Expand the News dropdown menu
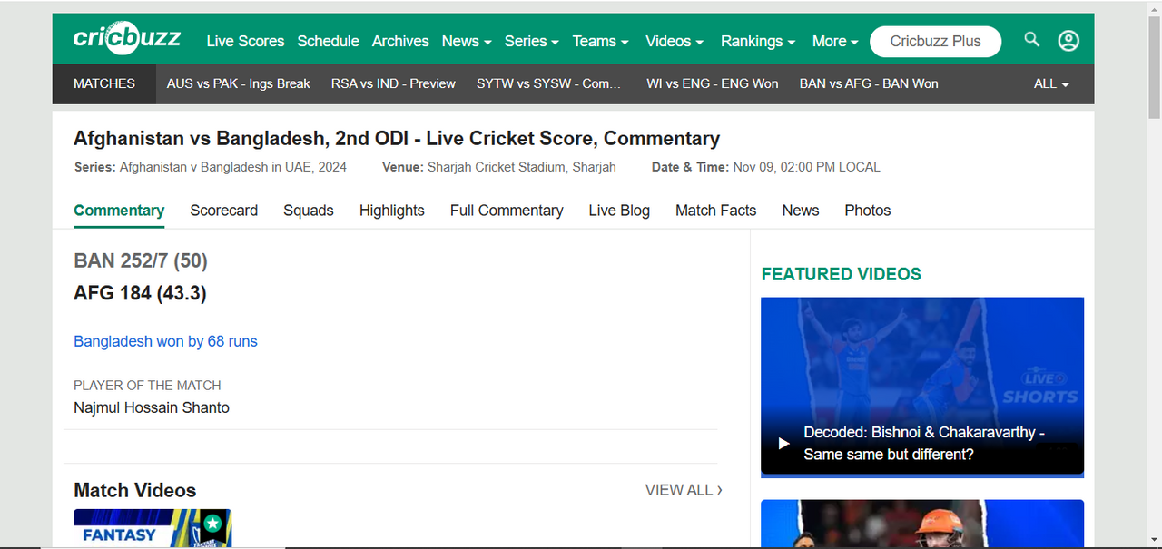 [467, 41]
